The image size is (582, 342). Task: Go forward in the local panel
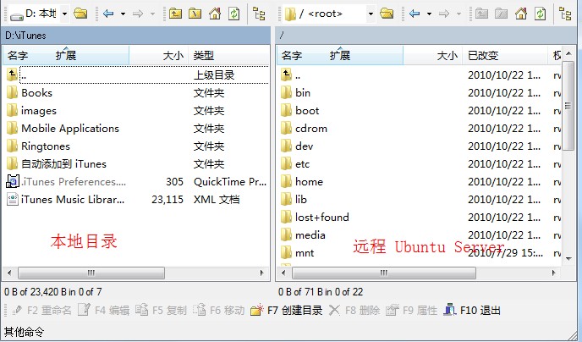(x=138, y=14)
